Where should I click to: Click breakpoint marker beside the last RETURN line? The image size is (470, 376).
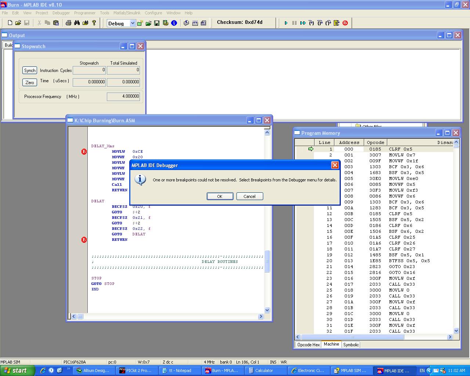(x=84, y=240)
